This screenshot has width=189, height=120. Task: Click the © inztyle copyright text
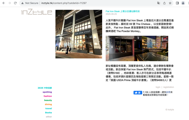coord(170,110)
